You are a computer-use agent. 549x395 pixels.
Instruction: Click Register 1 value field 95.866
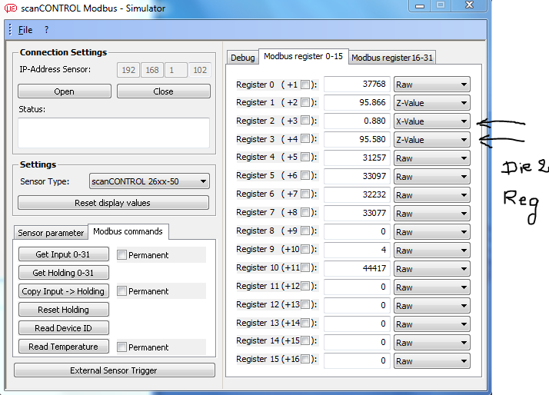357,102
